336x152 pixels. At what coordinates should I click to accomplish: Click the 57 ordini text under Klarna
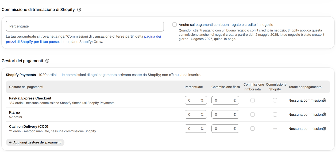16,117
